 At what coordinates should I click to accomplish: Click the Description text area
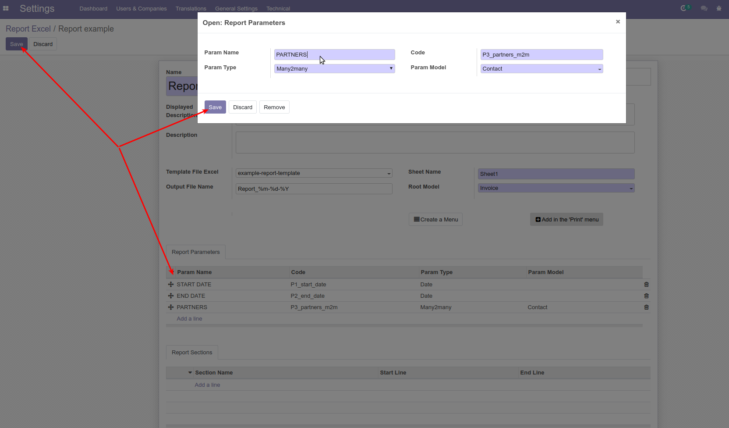pyautogui.click(x=435, y=143)
